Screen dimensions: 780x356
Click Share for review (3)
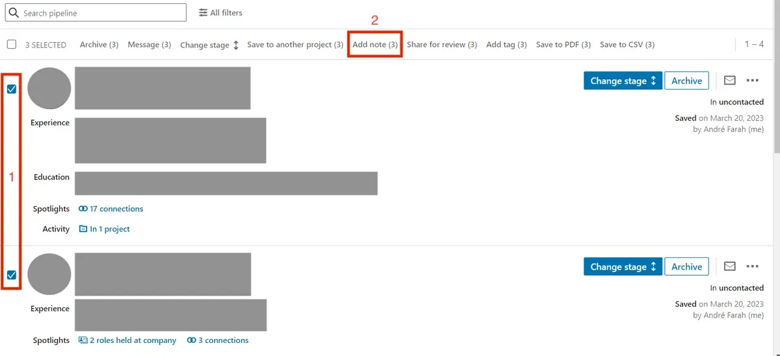pos(442,44)
